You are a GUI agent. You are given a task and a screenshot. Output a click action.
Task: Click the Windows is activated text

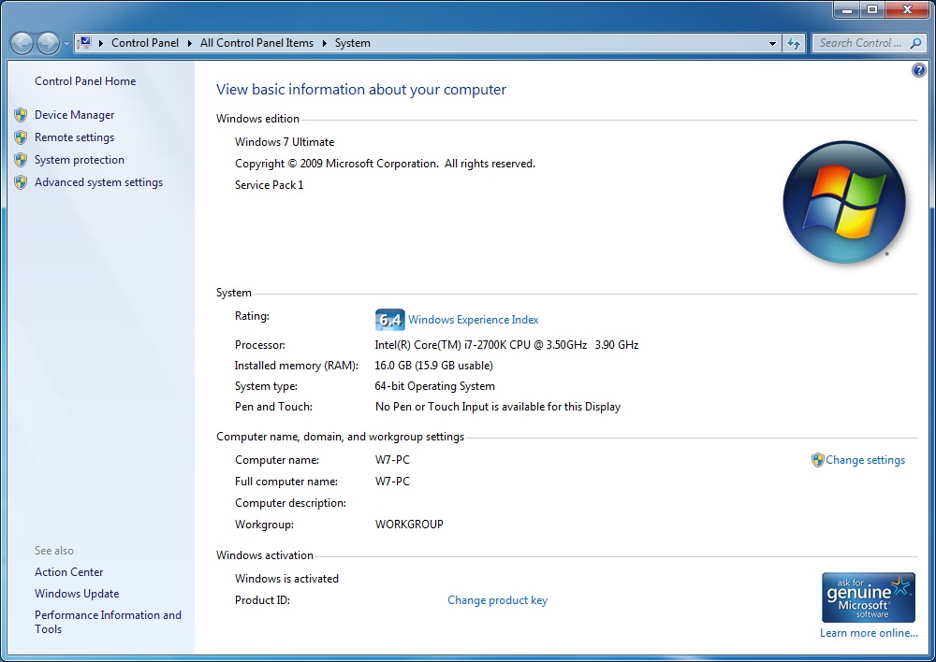point(286,579)
